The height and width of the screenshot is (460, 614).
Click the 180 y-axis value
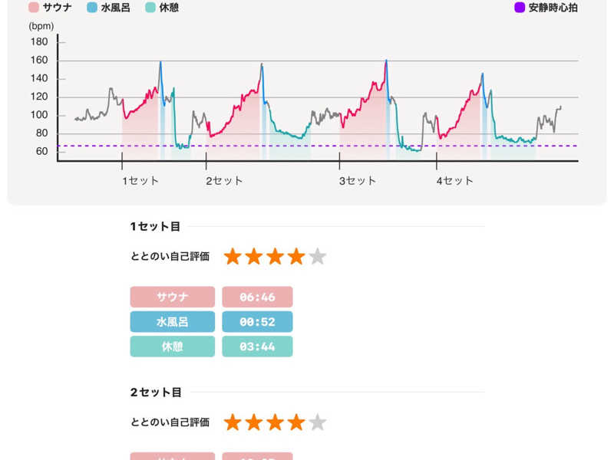coord(39,42)
